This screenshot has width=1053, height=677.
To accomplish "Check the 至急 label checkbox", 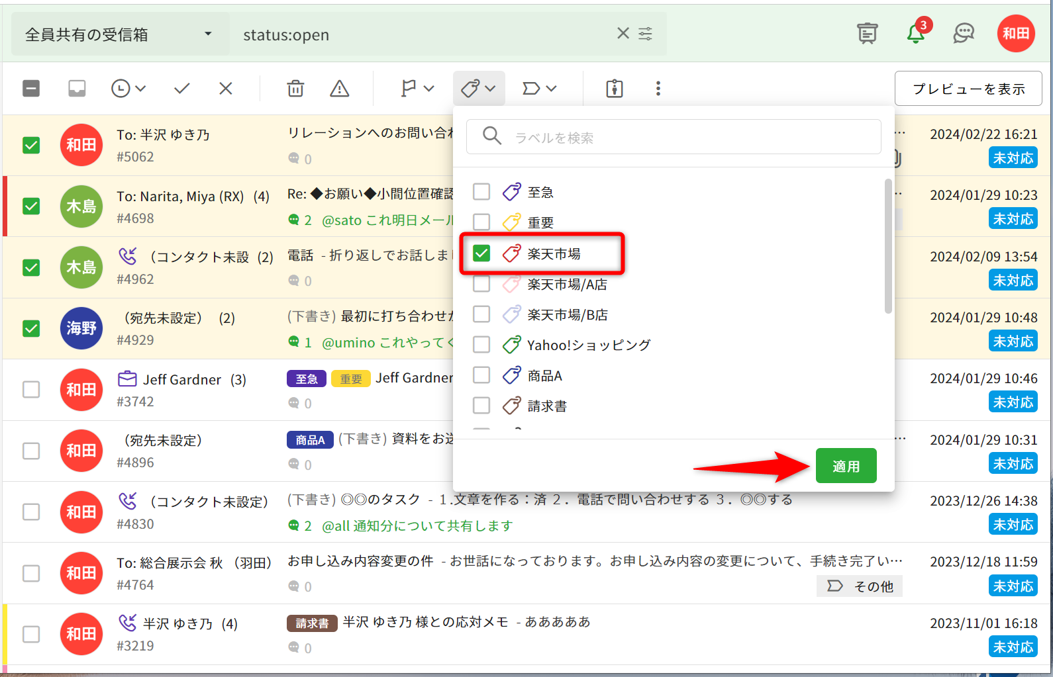I will tap(481, 192).
